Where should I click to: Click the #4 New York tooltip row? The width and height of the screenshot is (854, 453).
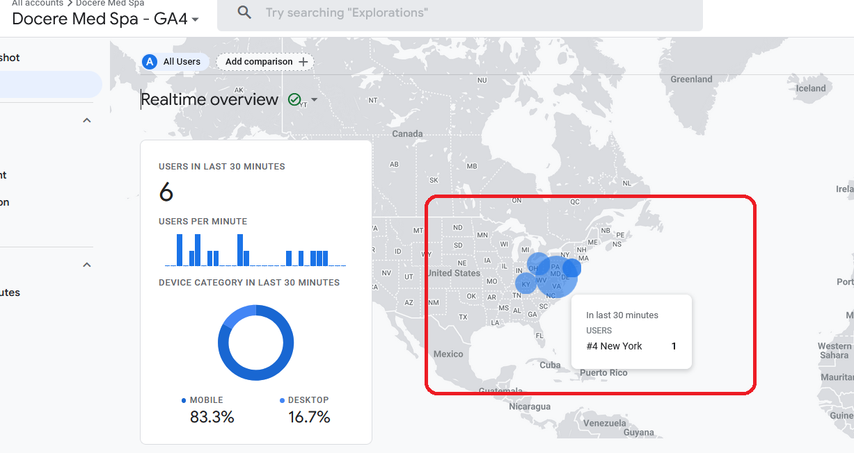pos(631,346)
